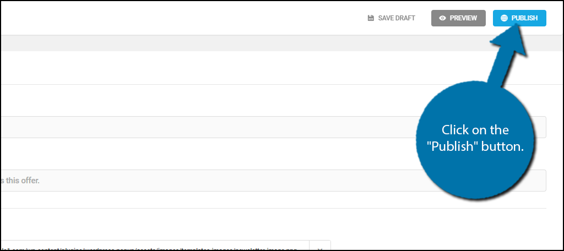The image size is (564, 251).
Task: Click the globe icon on Publish
Action: (x=505, y=18)
